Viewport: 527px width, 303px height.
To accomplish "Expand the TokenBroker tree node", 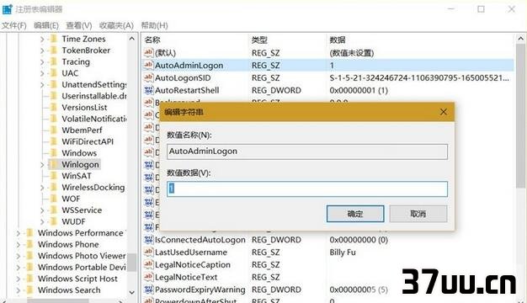I will (x=42, y=50).
